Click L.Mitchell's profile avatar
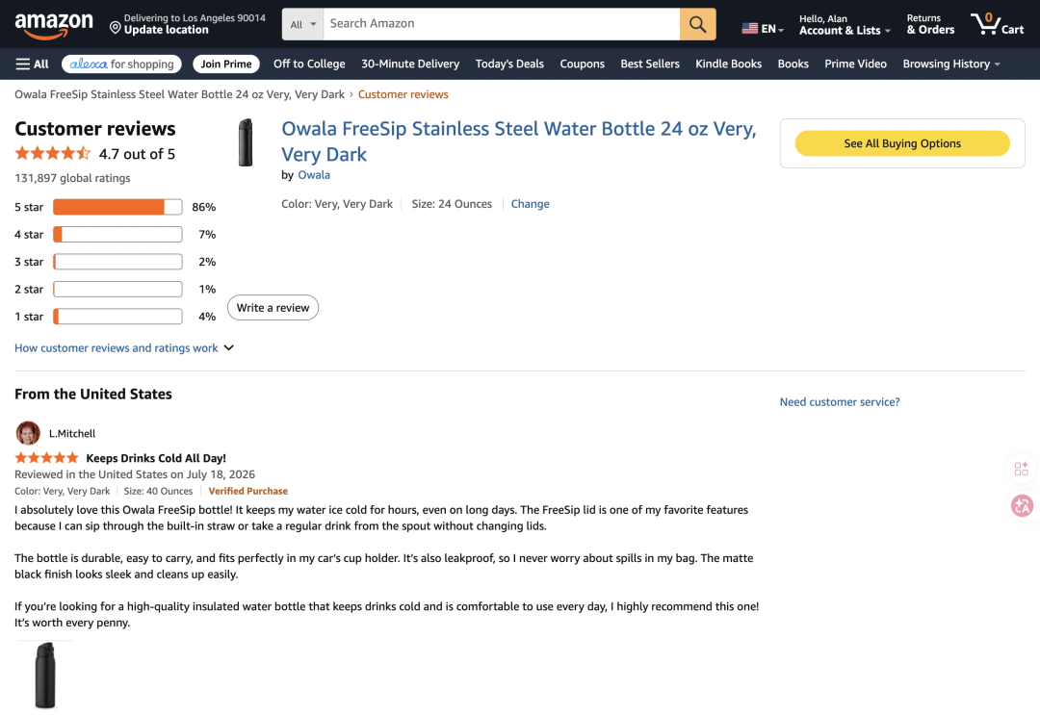This screenshot has width=1040, height=715. tap(28, 433)
